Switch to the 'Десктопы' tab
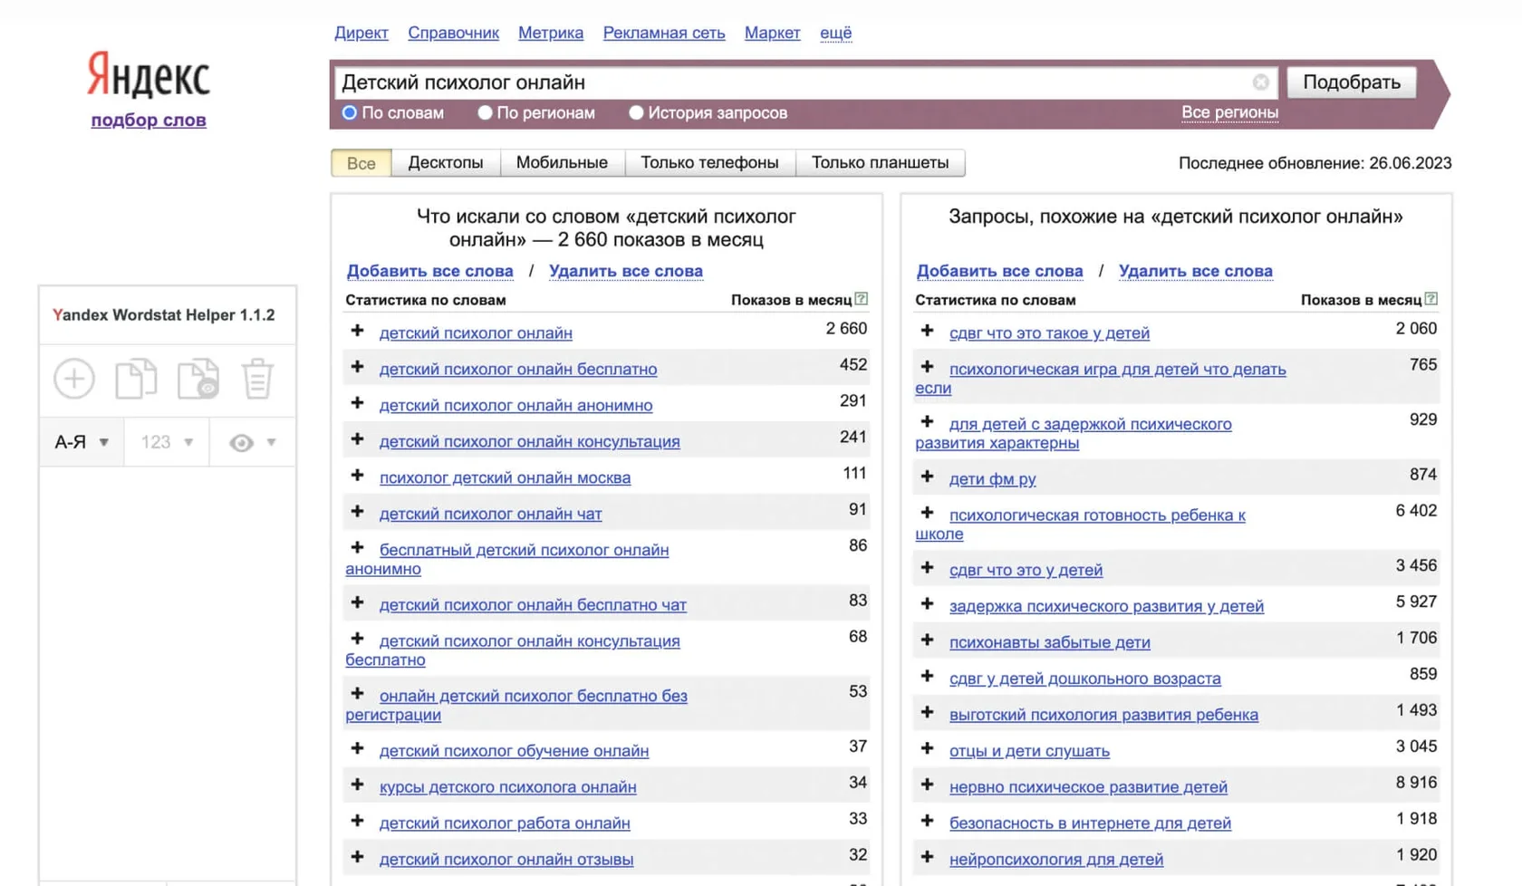 tap(446, 163)
